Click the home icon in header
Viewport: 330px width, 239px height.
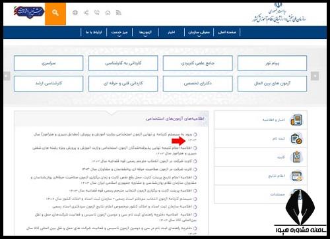(x=108, y=13)
